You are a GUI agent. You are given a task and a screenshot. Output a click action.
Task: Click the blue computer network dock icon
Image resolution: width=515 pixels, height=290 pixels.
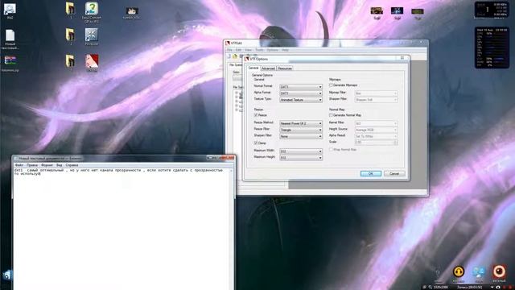(479, 272)
